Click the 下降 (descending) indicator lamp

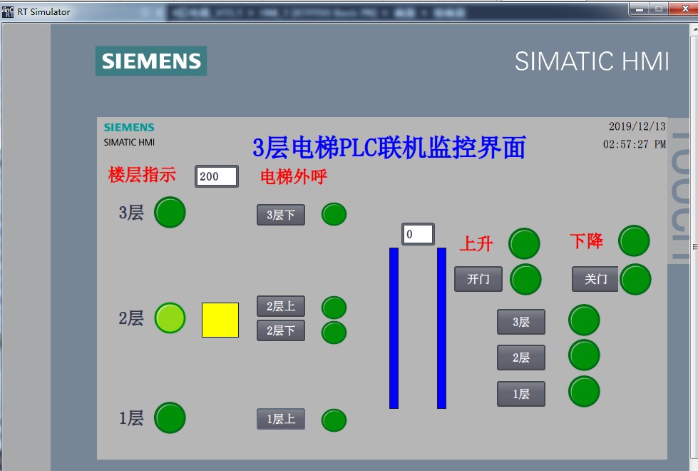(x=635, y=241)
